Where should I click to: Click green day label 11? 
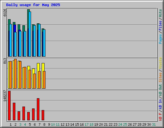pos(58,124)
